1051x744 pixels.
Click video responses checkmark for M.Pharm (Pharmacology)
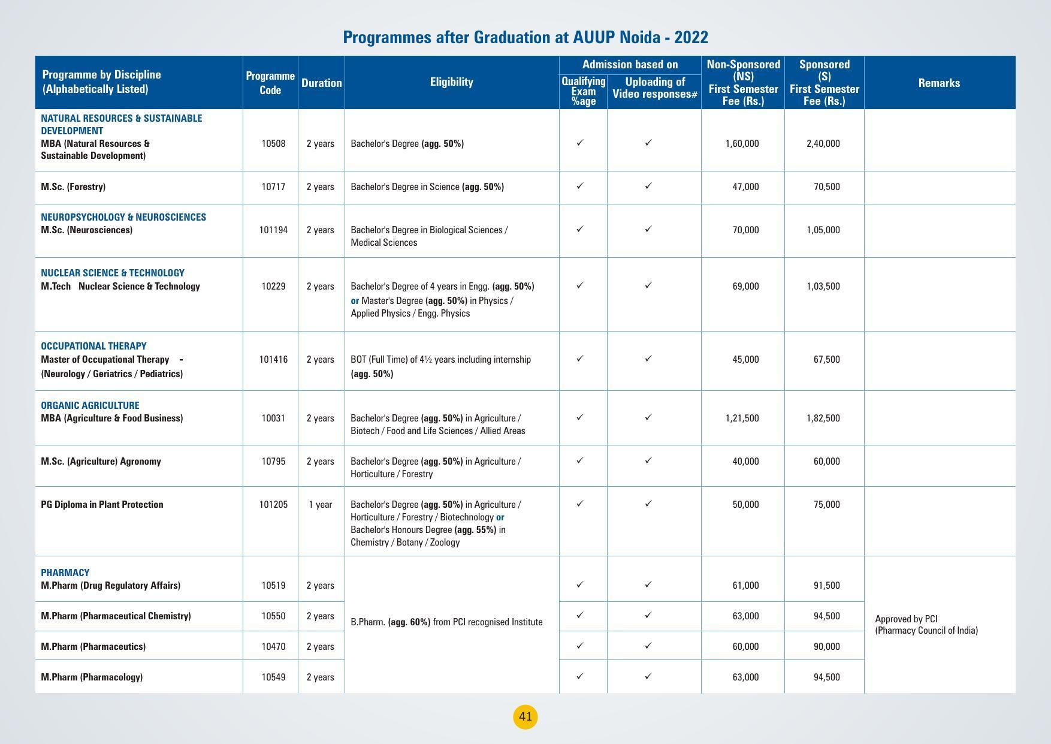tap(648, 676)
